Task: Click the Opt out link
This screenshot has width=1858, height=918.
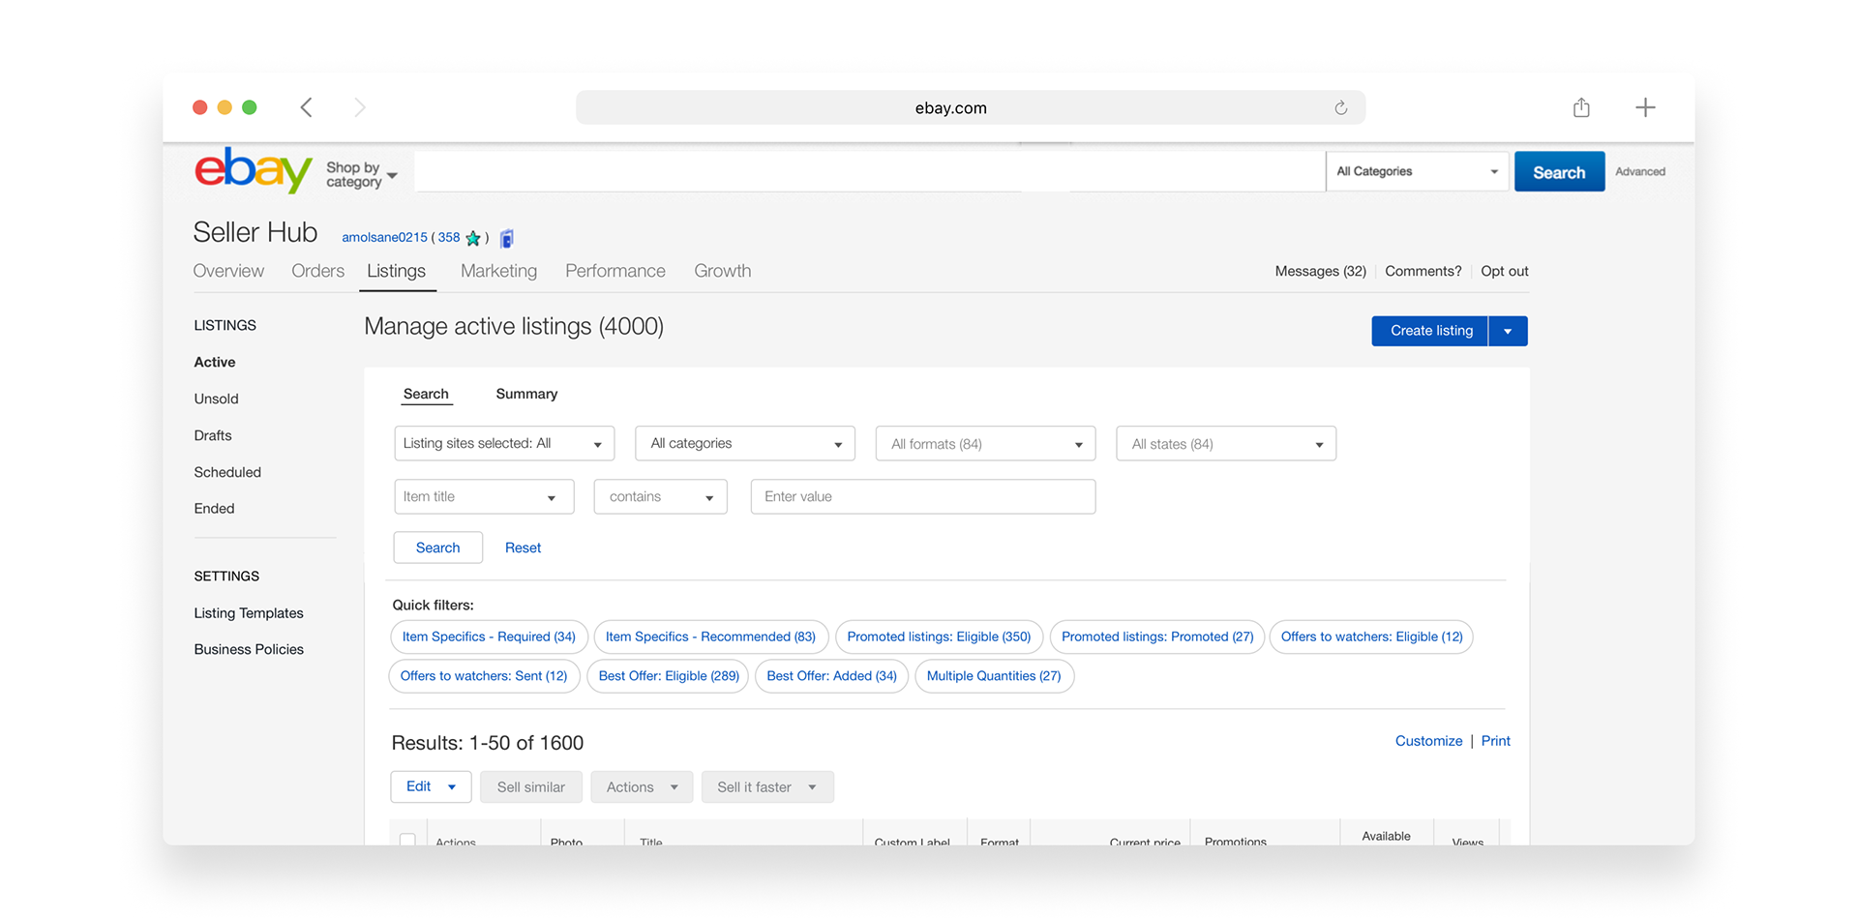Action: 1504,271
